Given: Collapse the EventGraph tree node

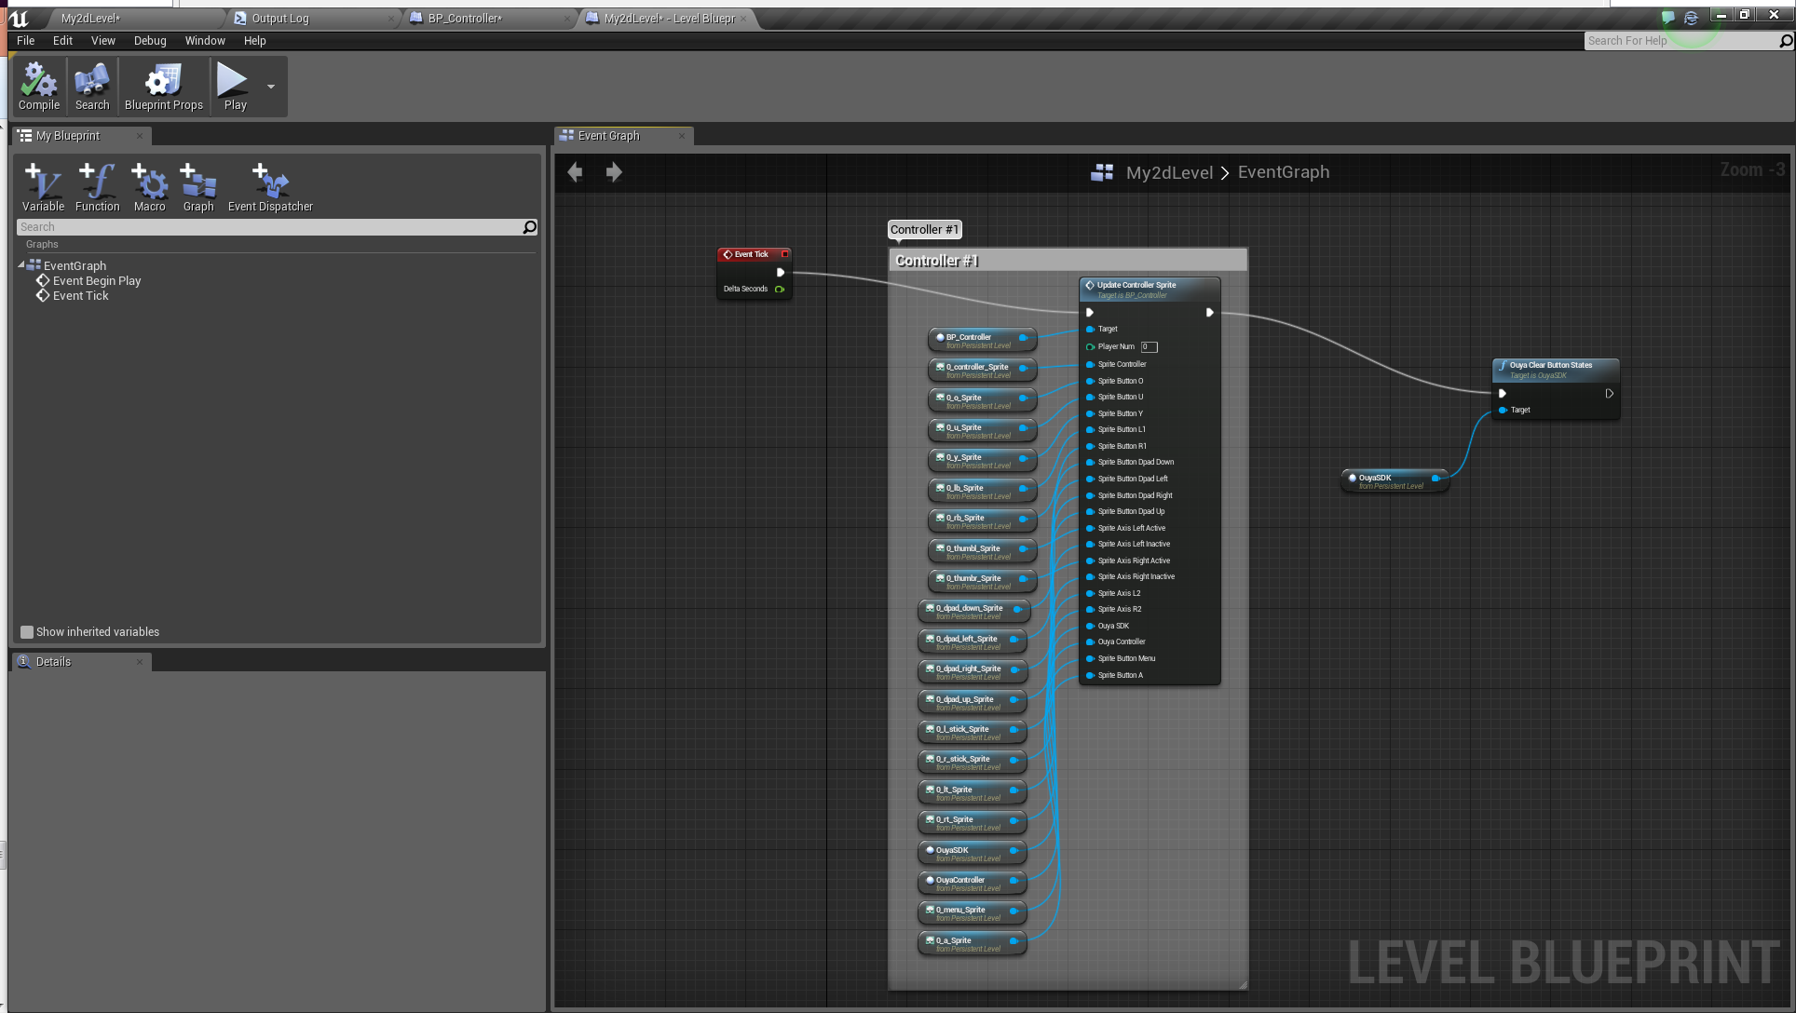Looking at the screenshot, I should point(21,265).
